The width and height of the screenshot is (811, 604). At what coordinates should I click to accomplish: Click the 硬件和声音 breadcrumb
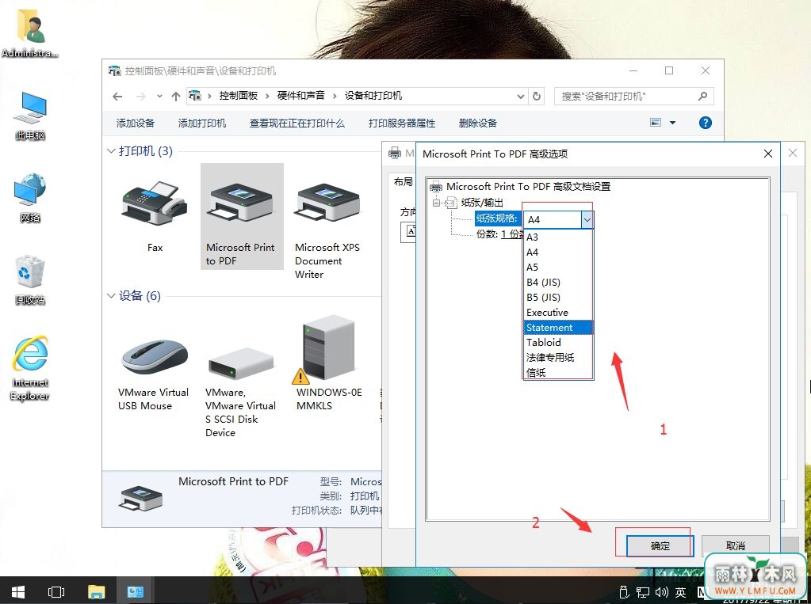click(301, 96)
